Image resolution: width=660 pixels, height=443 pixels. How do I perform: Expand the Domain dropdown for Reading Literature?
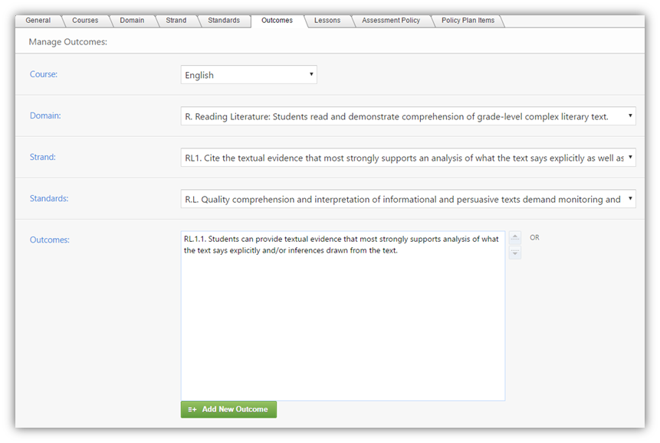(408, 116)
